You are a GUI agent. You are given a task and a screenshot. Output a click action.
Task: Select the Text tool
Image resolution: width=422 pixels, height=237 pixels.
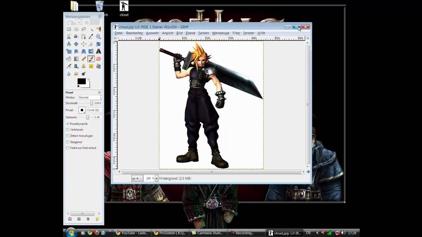coord(99,51)
